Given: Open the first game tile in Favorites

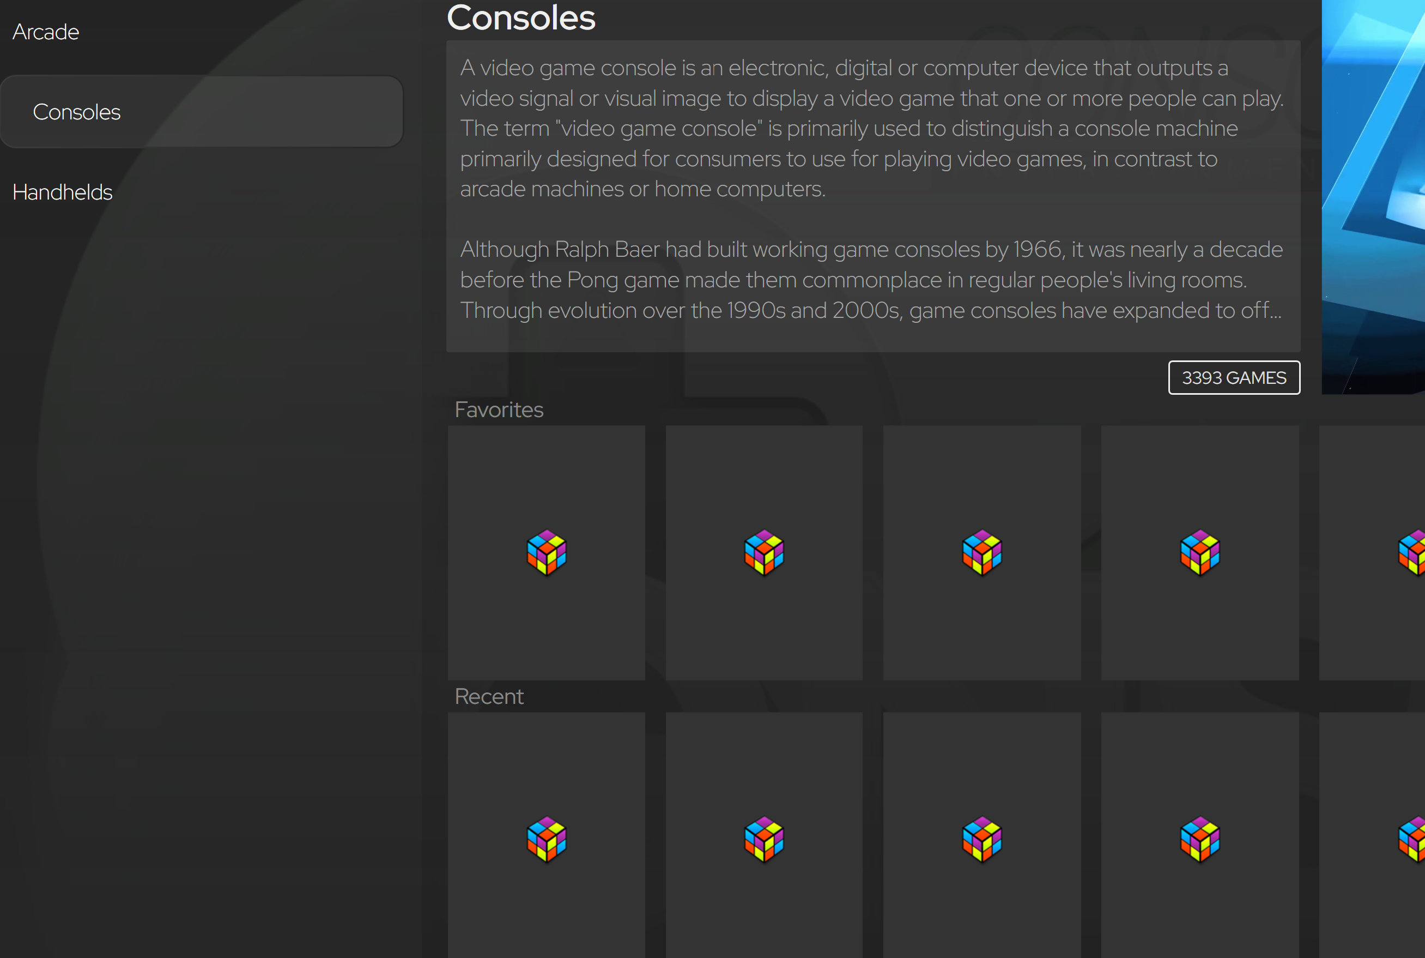Looking at the screenshot, I should [547, 552].
